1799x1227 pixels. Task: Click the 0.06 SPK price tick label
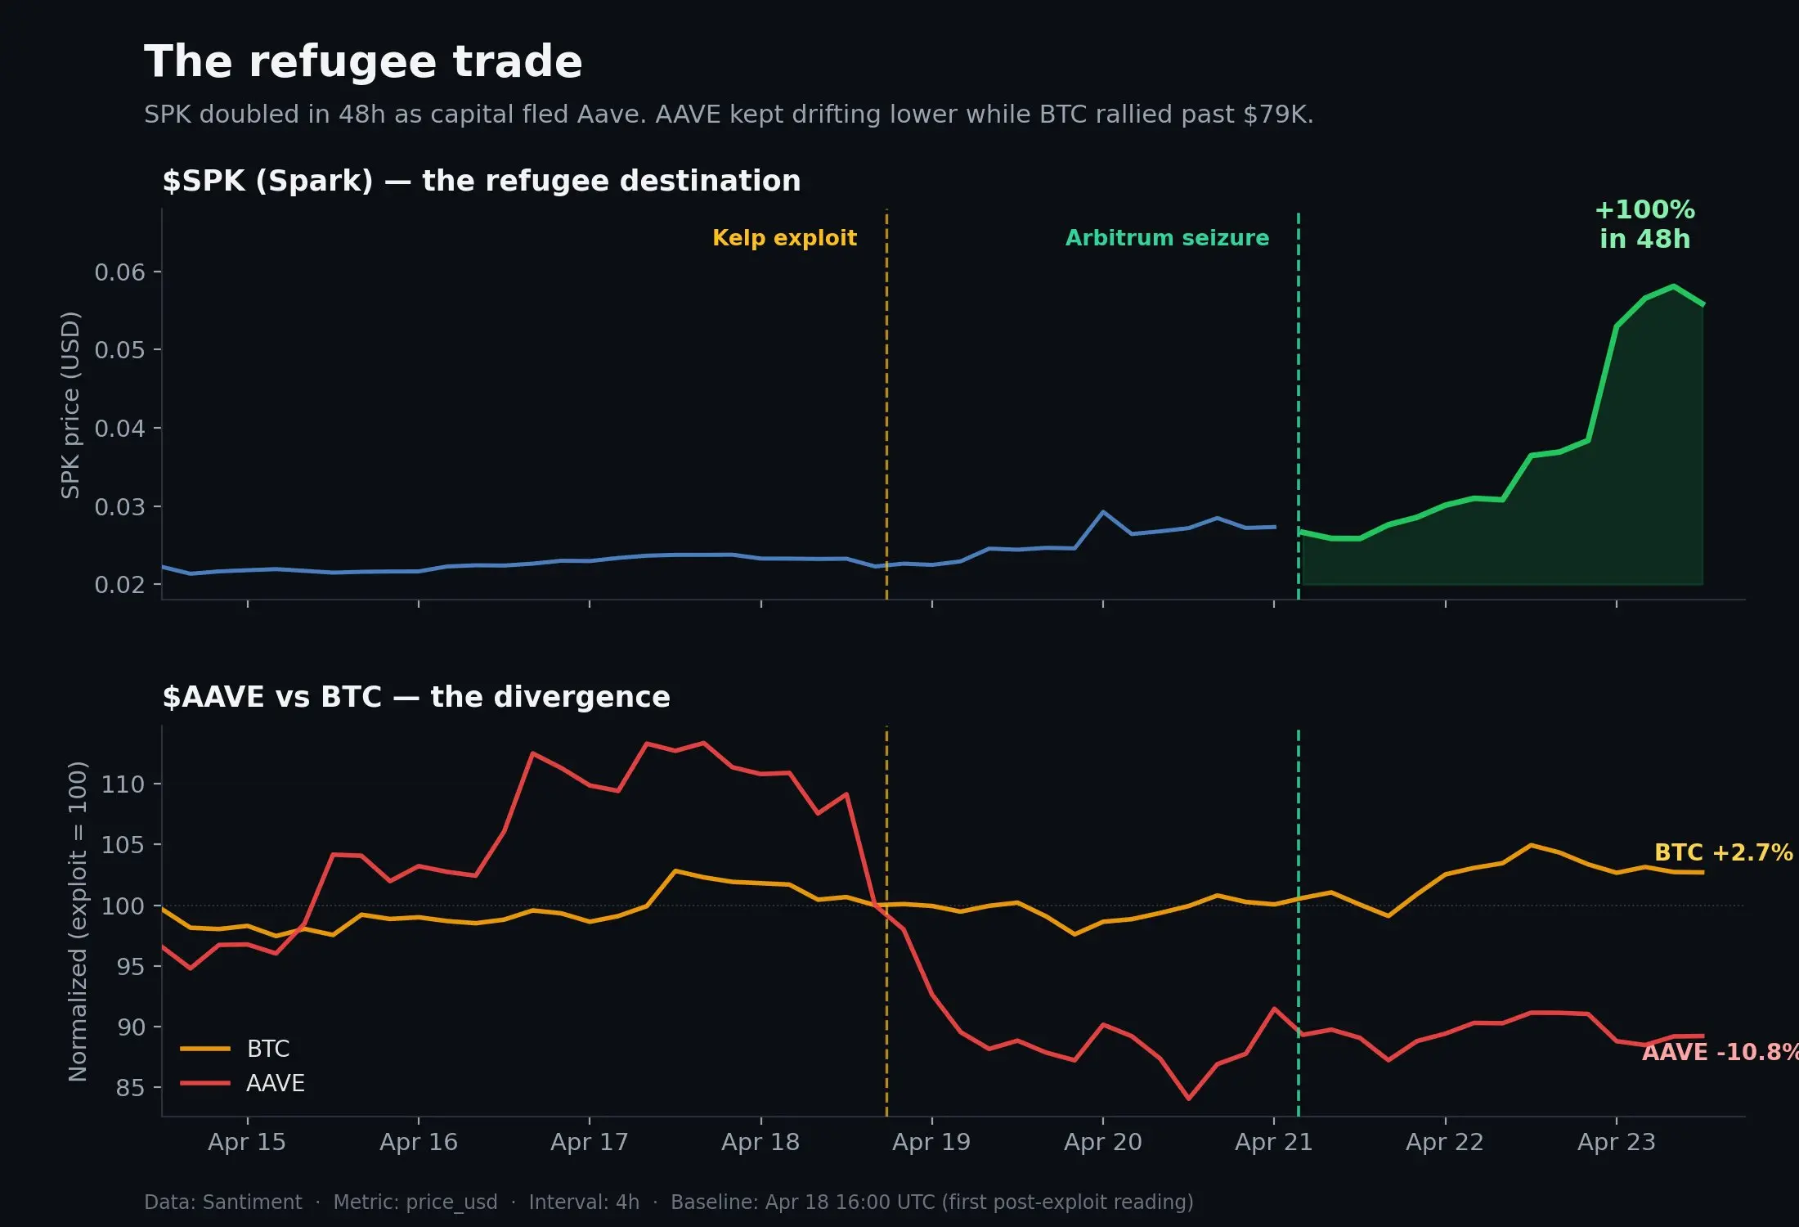tap(119, 272)
